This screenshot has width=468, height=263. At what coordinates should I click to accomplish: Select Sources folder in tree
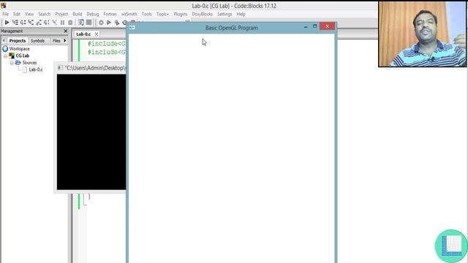click(x=29, y=63)
